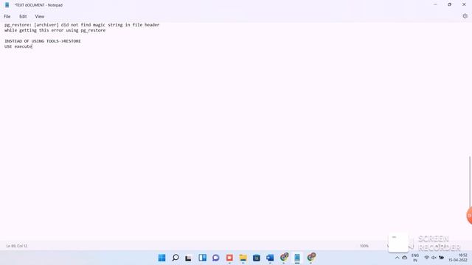Click the 'USE execute' line
This screenshot has width=472, height=265.
pos(18,46)
